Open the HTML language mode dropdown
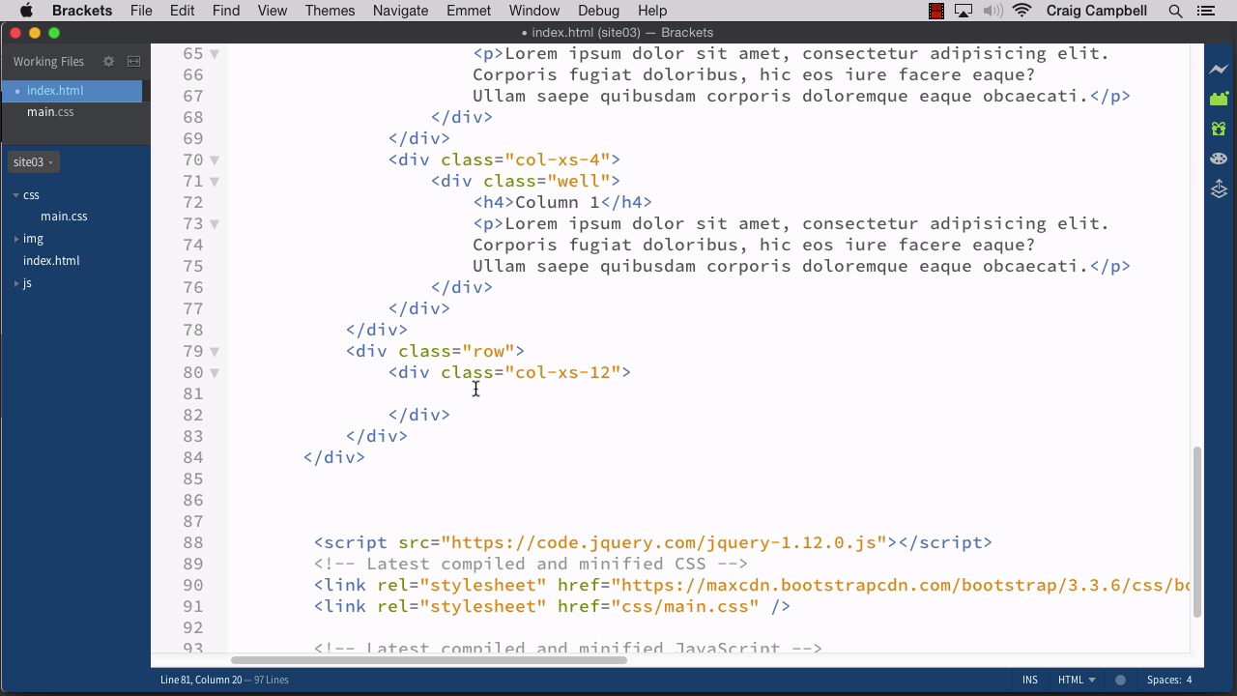 point(1077,680)
